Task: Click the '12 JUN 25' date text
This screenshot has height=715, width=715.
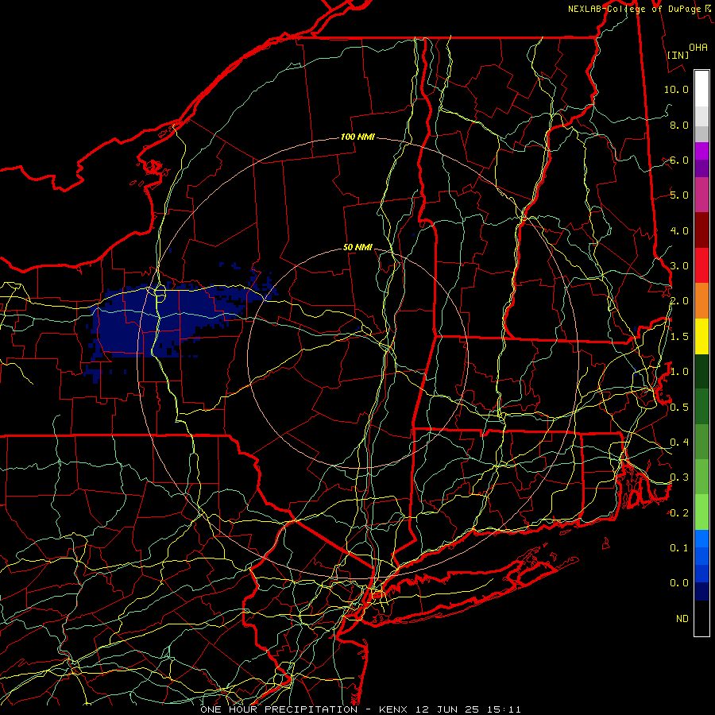Action: 445,709
